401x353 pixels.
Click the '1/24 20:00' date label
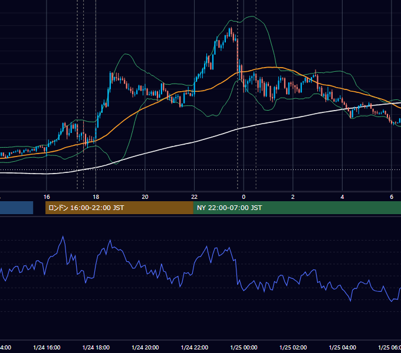tap(145, 347)
